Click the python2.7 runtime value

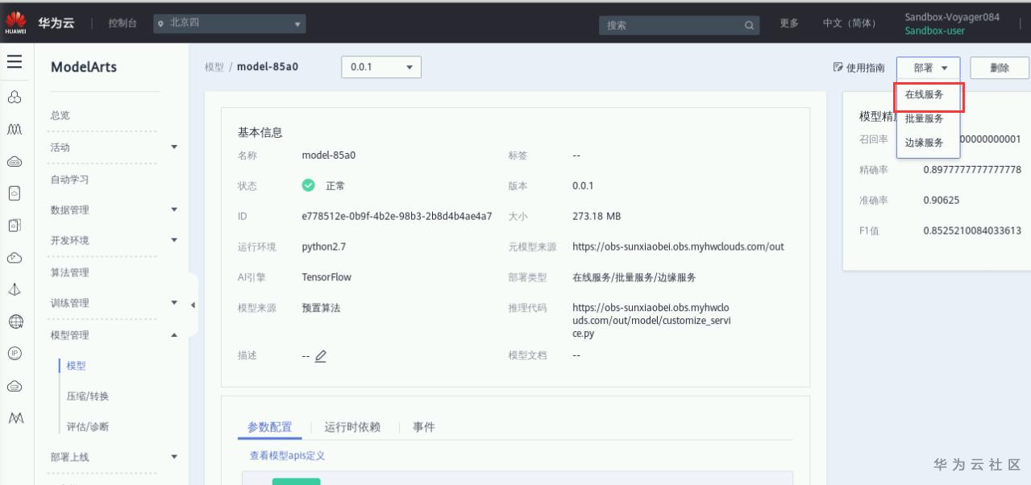pos(323,247)
